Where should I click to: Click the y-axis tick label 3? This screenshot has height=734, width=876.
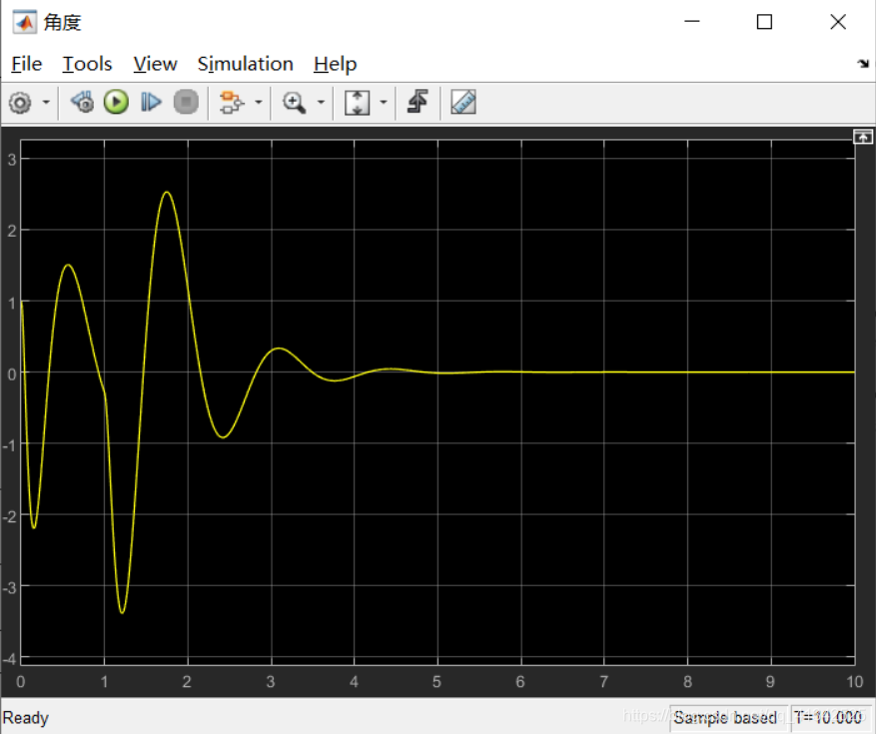(12, 160)
